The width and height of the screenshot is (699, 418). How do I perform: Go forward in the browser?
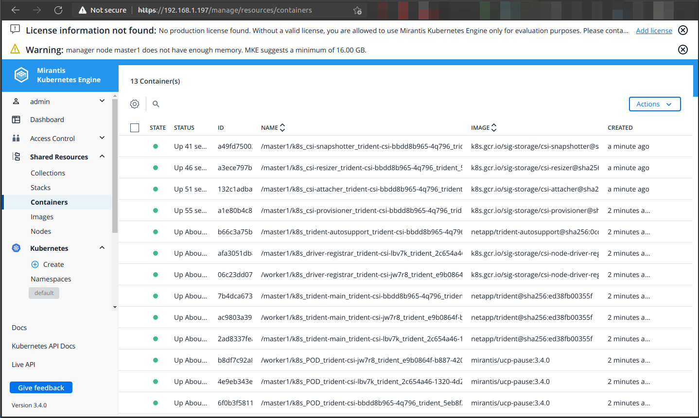[x=37, y=10]
